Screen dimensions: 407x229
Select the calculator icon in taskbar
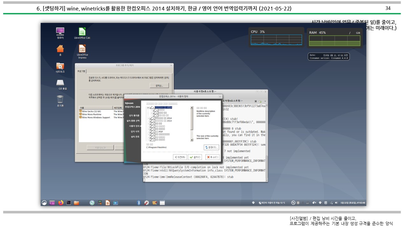point(100,203)
